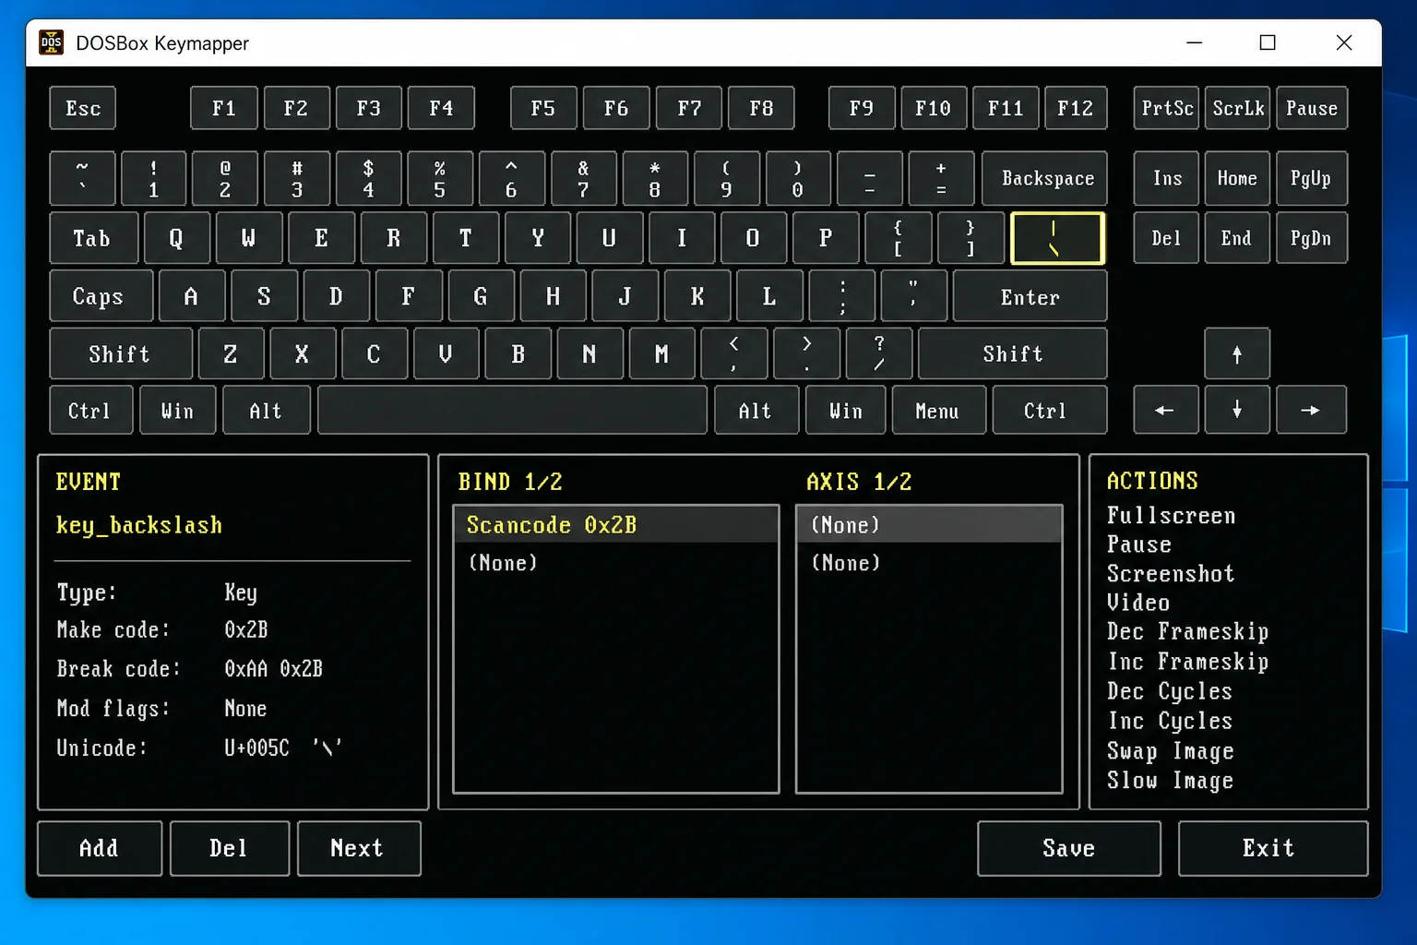Choose the Video action
Screen dimensions: 1417x945
[x=1138, y=603]
